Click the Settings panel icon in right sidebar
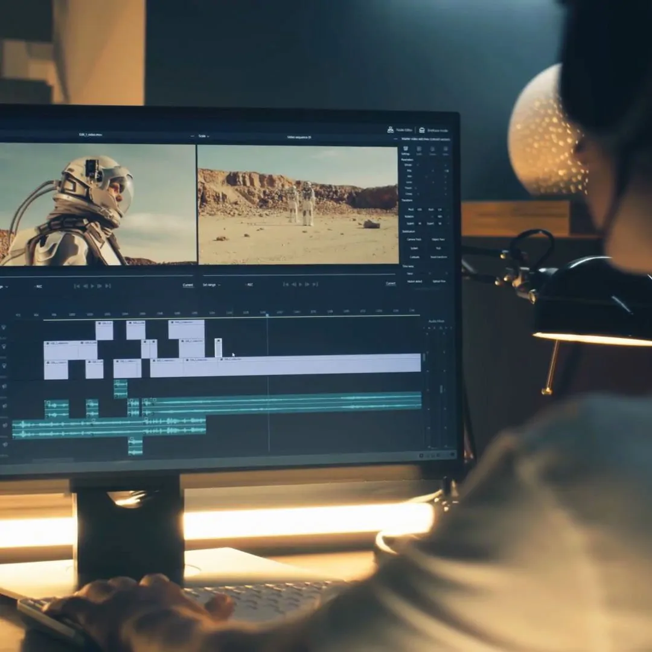 click(406, 149)
